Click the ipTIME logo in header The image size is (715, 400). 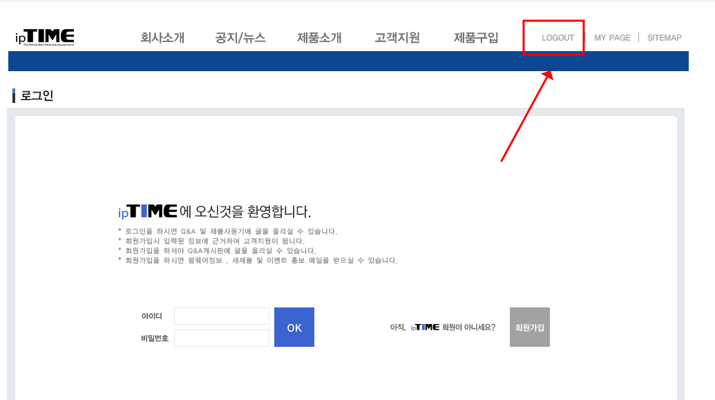pyautogui.click(x=45, y=37)
